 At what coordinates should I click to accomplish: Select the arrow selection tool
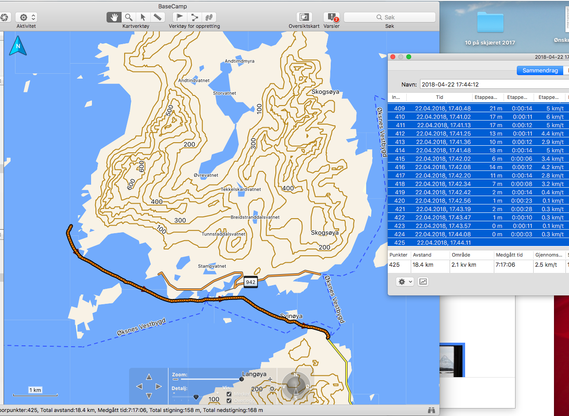point(143,17)
